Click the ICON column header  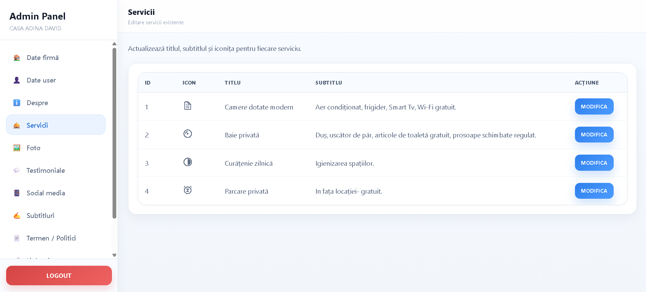(189, 83)
